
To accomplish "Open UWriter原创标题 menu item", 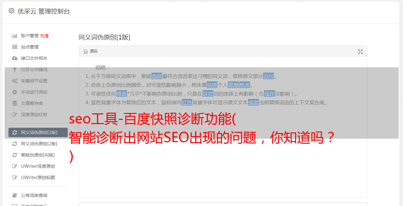I will coord(38,178).
